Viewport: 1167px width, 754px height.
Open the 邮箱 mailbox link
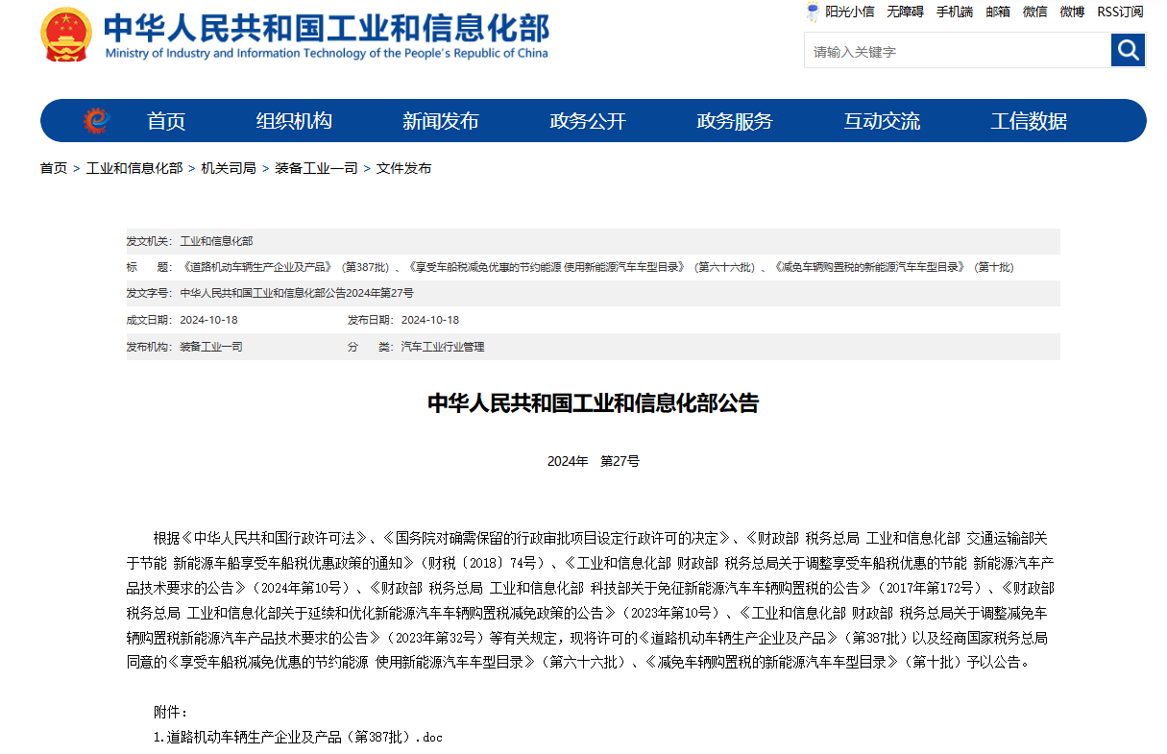(x=998, y=12)
